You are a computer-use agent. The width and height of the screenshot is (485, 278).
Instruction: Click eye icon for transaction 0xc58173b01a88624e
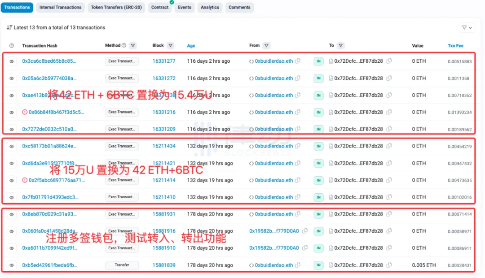(12, 146)
